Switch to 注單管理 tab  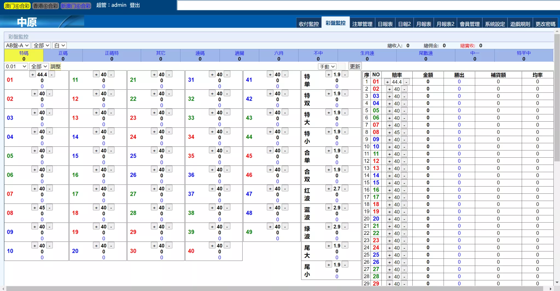point(362,24)
